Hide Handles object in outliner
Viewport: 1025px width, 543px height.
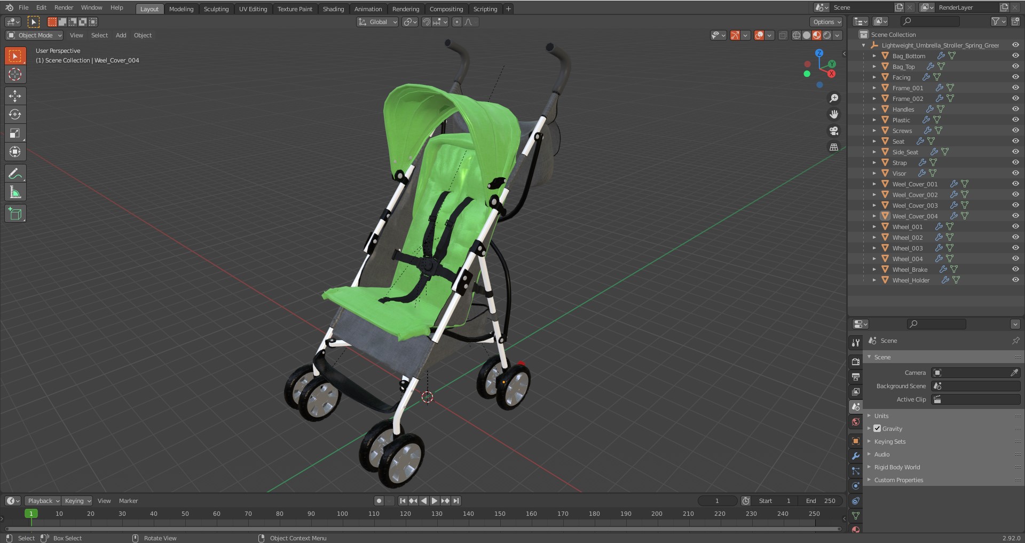[x=1015, y=109]
